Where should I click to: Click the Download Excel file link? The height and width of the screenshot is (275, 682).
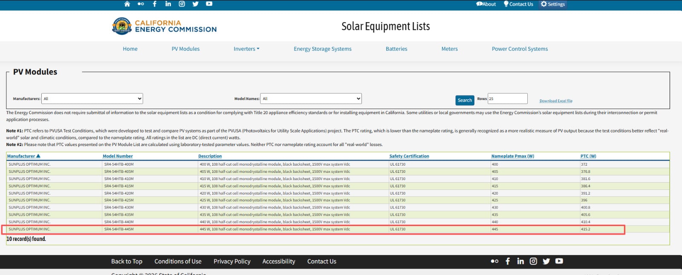pyautogui.click(x=556, y=101)
